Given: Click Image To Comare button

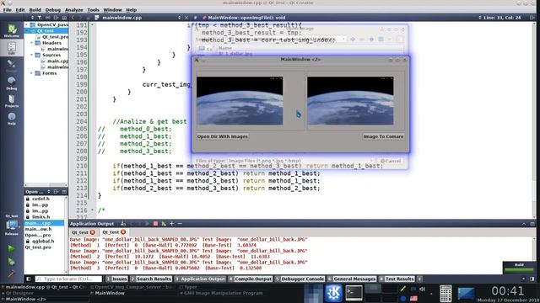Looking at the screenshot, I should [383, 136].
